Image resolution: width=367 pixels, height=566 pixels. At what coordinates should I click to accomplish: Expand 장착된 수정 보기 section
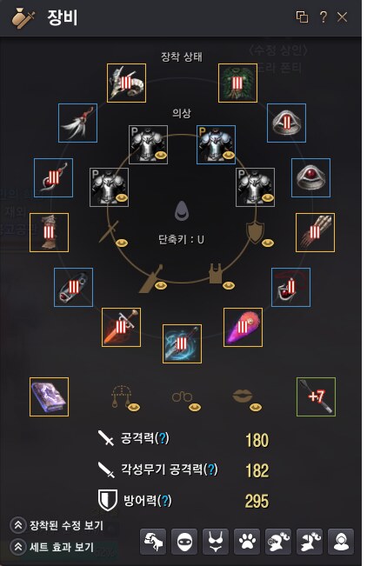tap(57, 525)
